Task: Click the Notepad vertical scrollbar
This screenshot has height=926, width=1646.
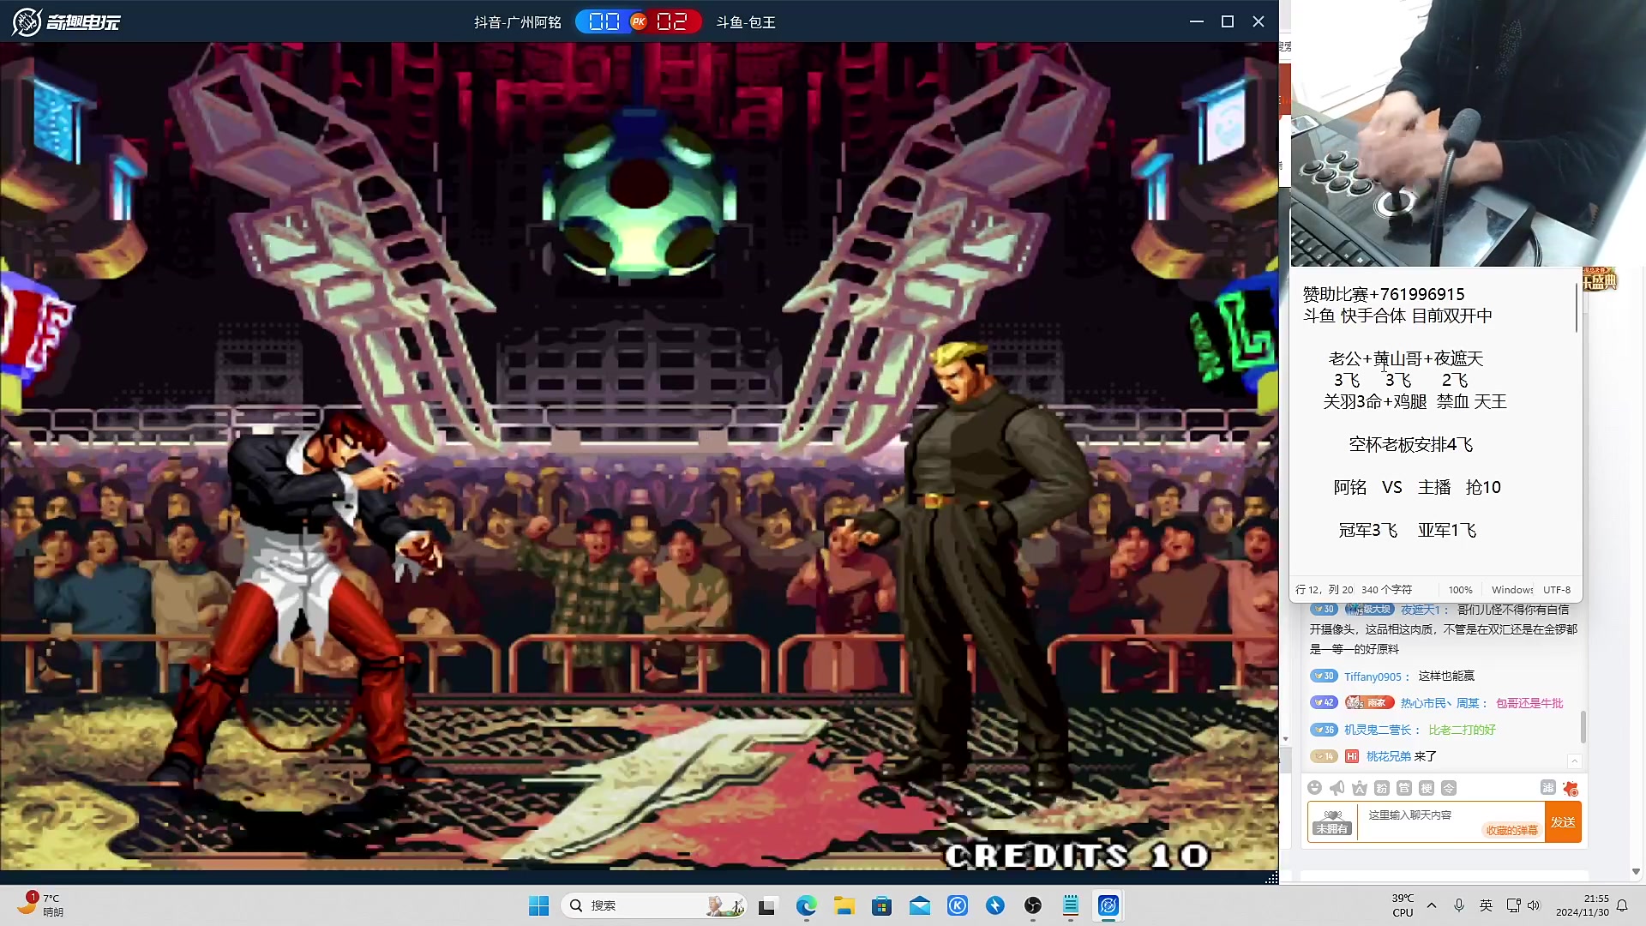Action: coord(1576,309)
